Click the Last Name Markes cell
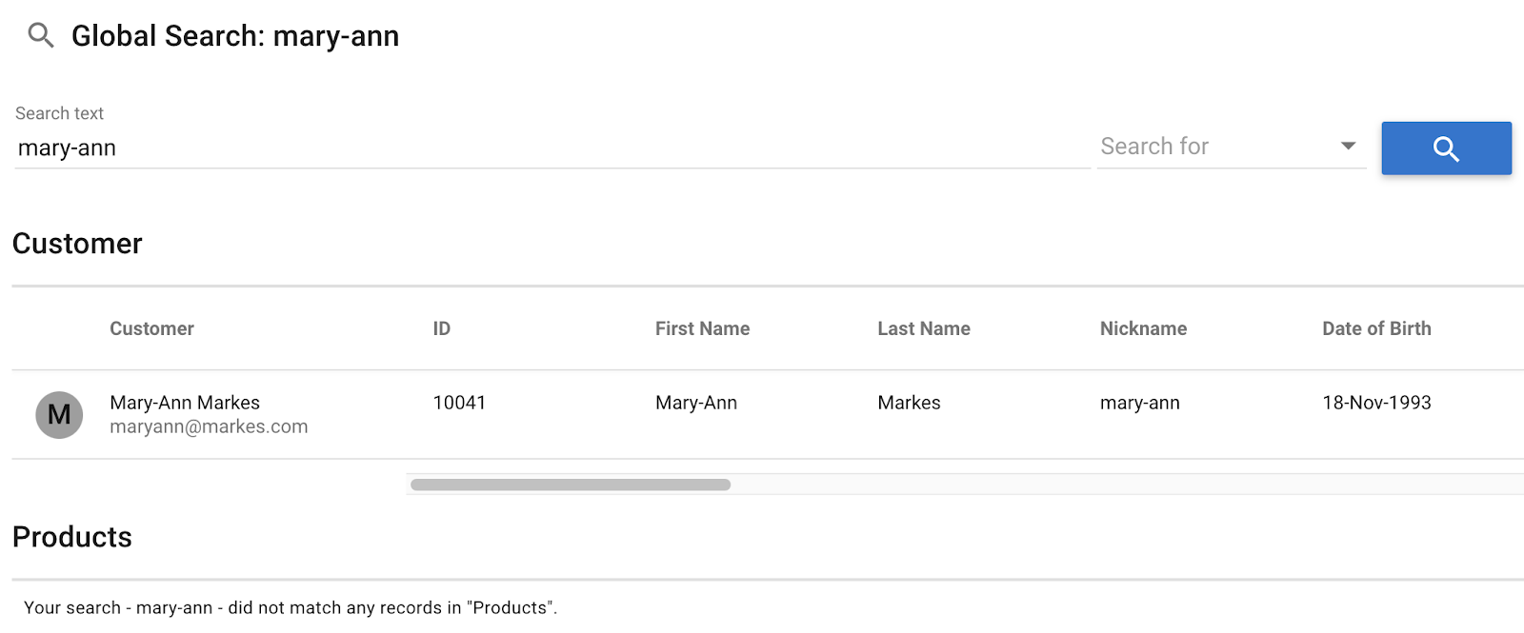 909,403
